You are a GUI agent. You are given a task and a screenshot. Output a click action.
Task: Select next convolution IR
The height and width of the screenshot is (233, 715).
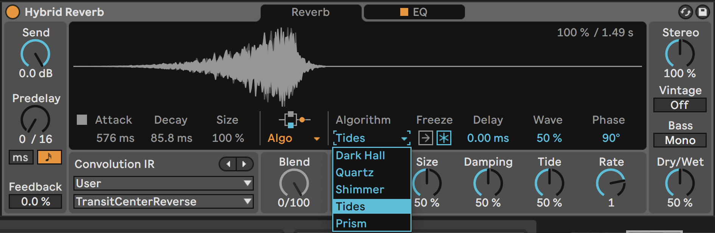[245, 164]
